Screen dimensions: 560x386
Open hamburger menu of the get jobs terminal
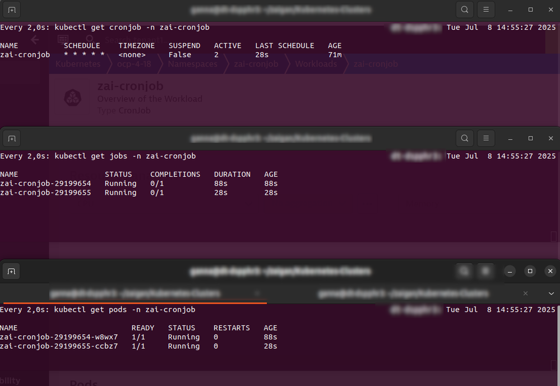point(486,138)
